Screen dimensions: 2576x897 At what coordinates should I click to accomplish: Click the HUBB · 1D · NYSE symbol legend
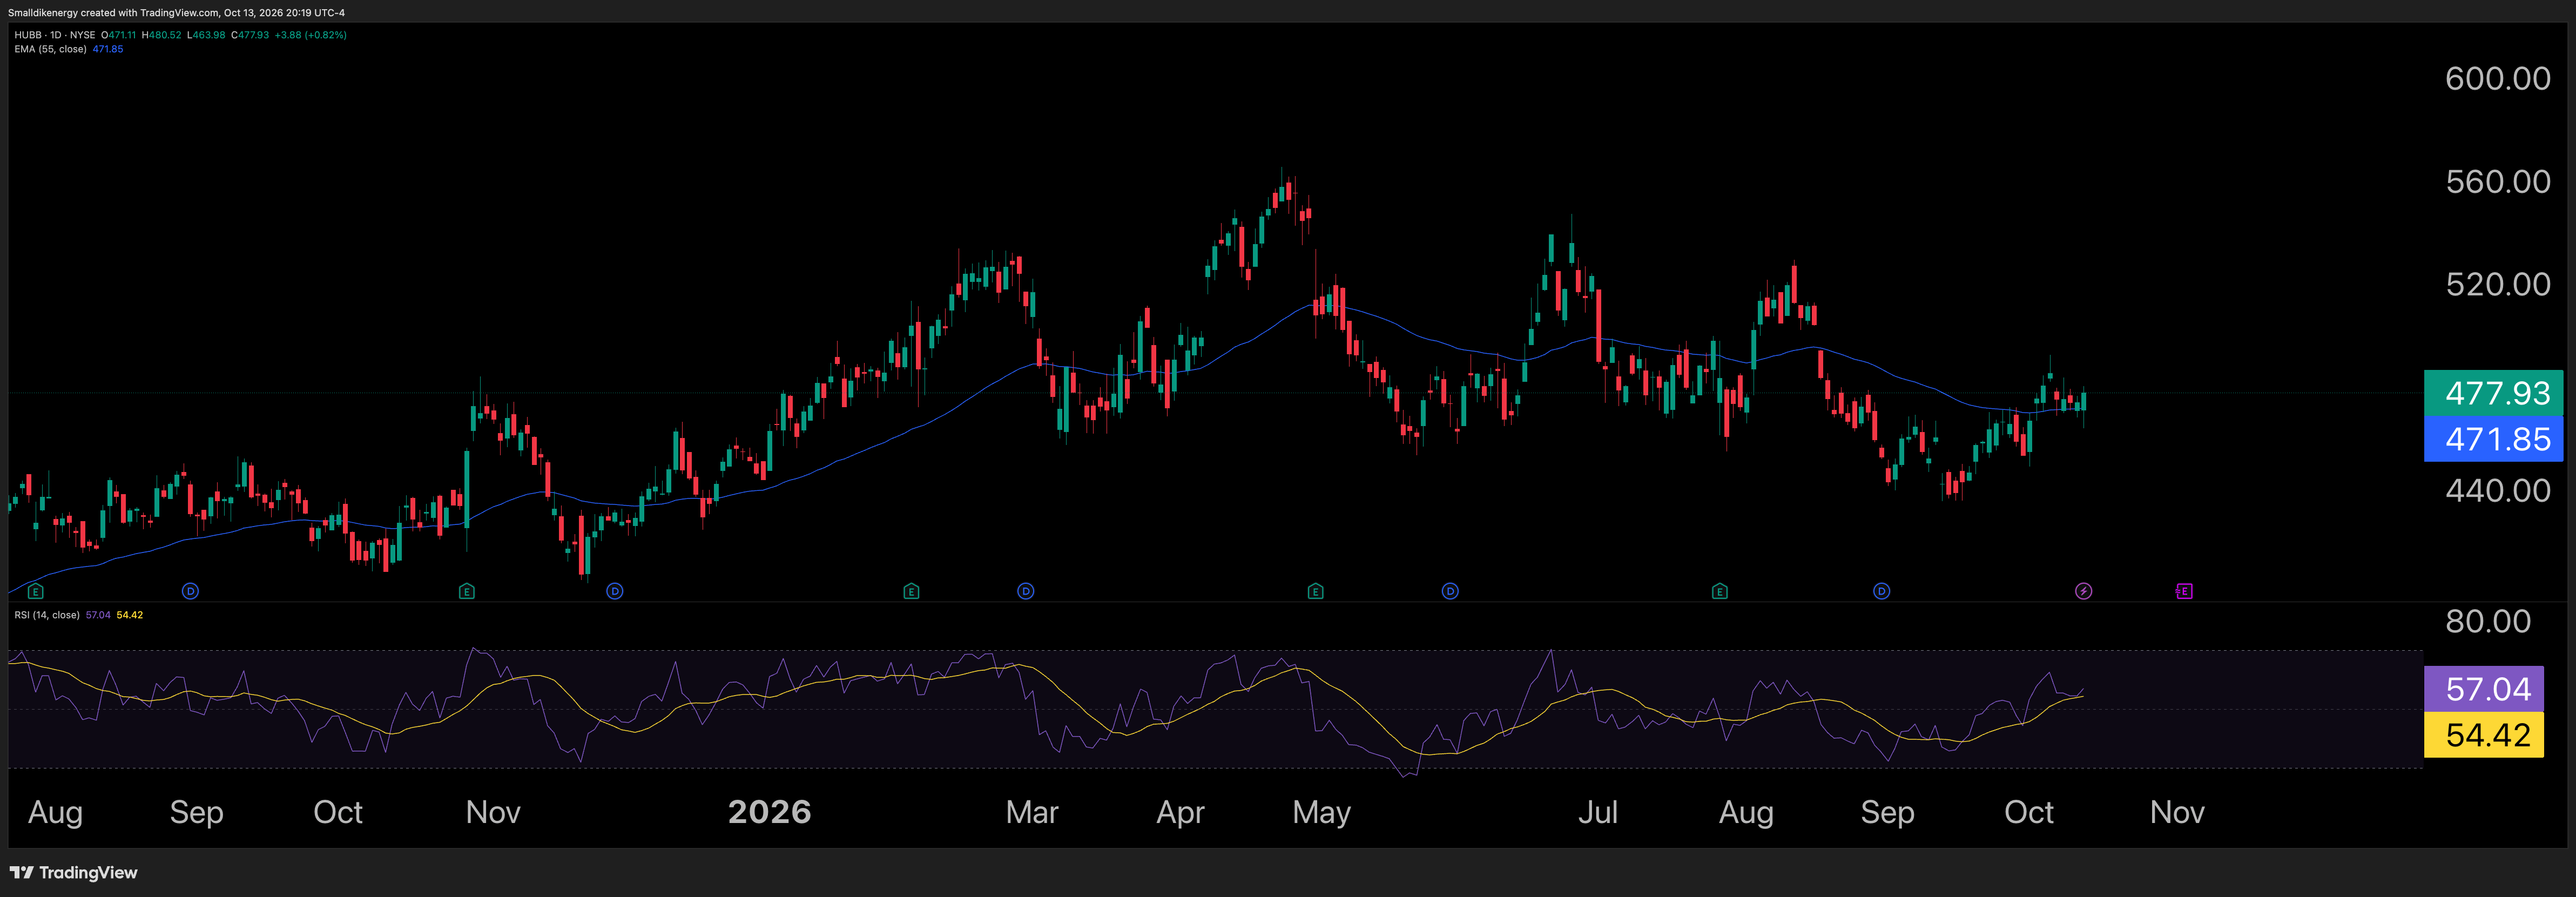tap(55, 35)
